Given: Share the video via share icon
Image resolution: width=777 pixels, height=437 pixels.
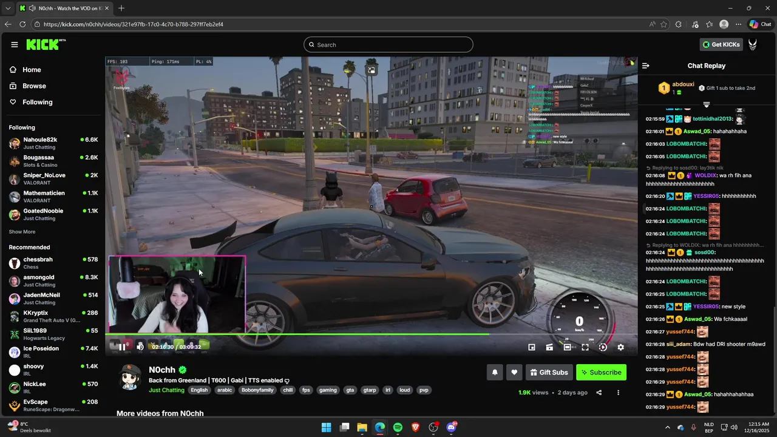Looking at the screenshot, I should click(599, 393).
